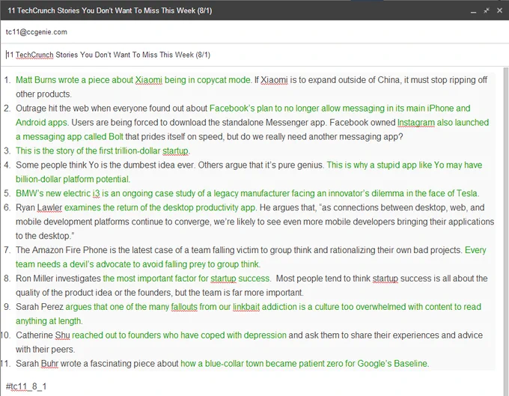Click 'Outrage hit the web' text in item 2
This screenshot has height=396, width=509.
click(52, 108)
